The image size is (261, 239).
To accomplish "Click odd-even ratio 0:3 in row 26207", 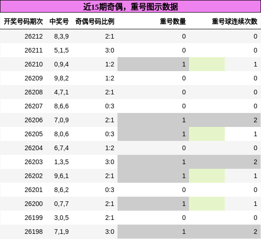I will 110,106.
